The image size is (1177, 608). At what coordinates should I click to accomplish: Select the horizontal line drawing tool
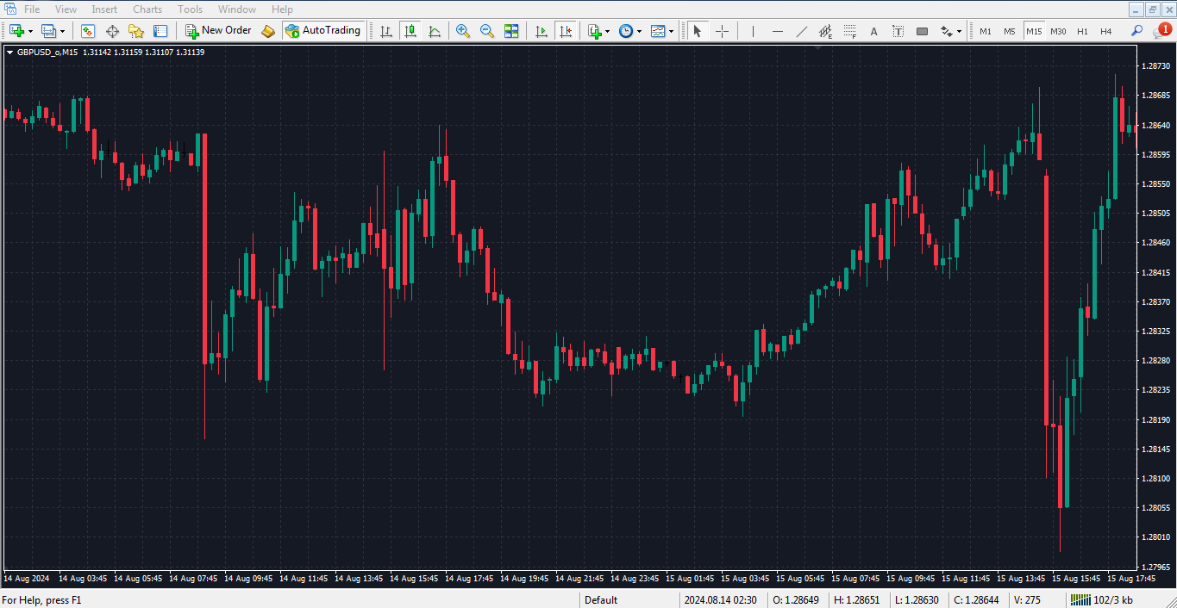(776, 30)
